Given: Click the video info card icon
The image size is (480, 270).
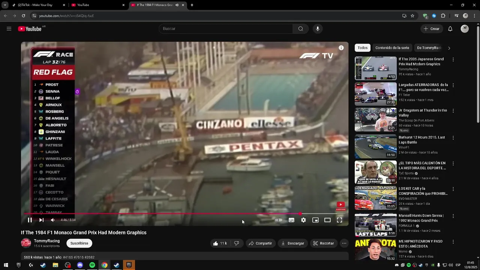Looking at the screenshot, I should pos(341,48).
